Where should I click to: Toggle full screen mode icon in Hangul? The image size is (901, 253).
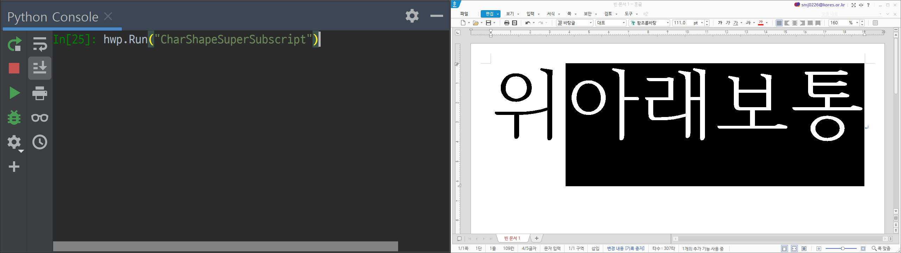coord(853,5)
